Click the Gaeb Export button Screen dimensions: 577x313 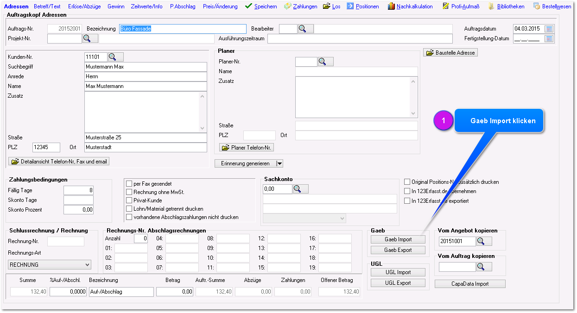tap(398, 250)
